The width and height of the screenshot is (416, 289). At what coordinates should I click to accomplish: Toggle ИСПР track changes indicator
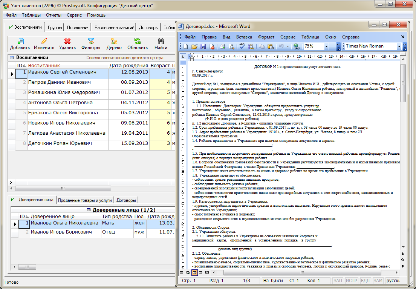point(352,281)
